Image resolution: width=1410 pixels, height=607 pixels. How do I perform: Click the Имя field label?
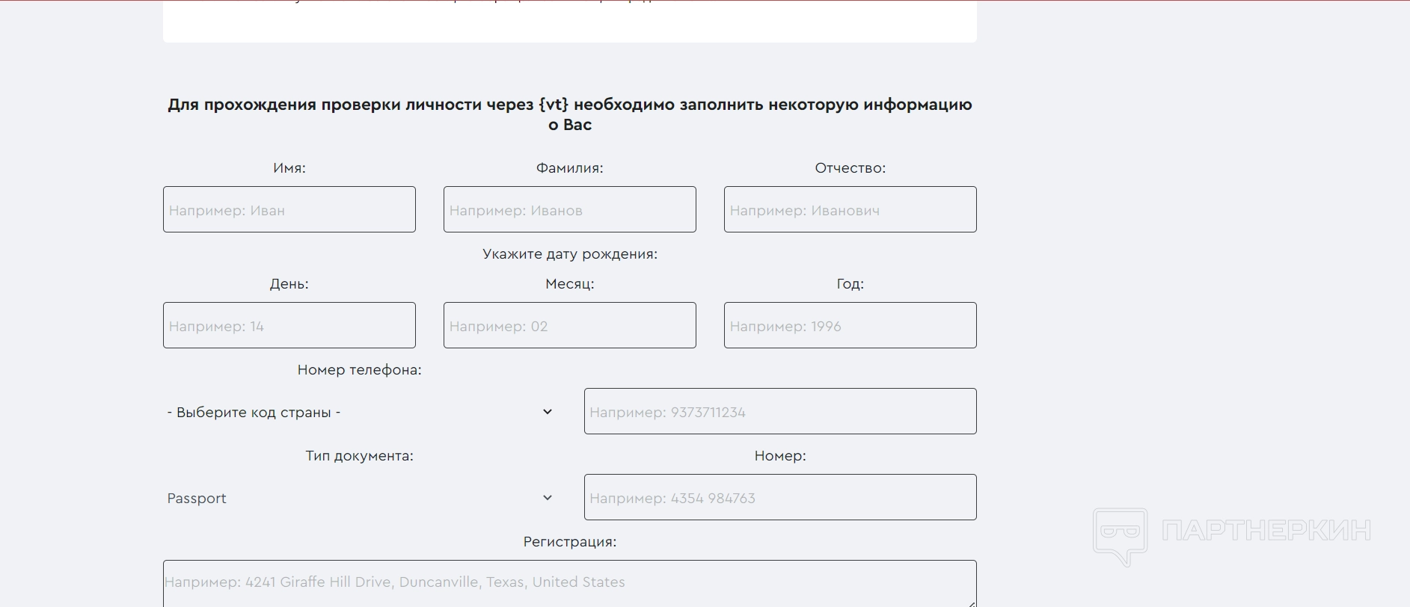click(x=289, y=168)
